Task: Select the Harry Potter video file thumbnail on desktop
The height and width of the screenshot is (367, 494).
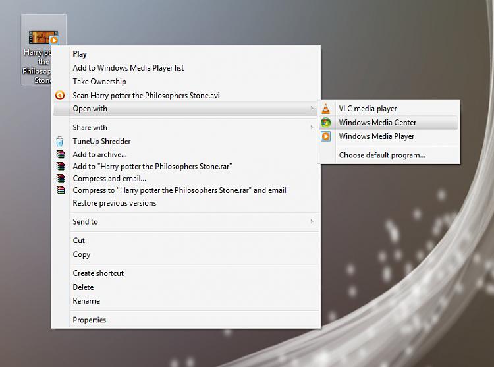Action: click(43, 38)
